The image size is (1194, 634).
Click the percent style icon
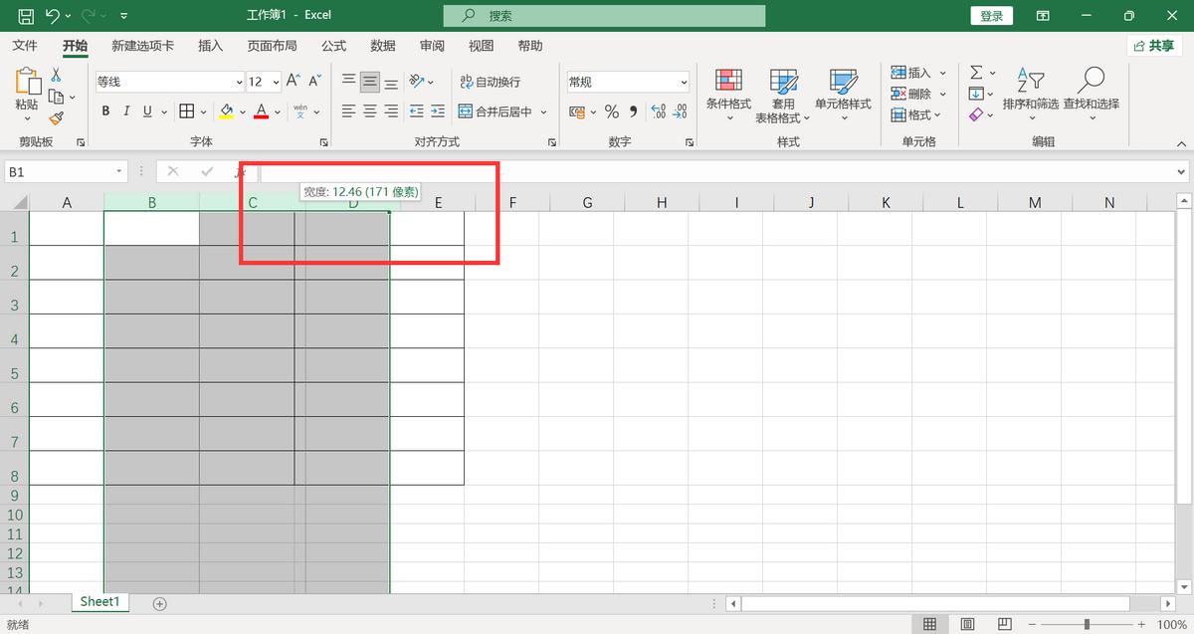coord(611,112)
